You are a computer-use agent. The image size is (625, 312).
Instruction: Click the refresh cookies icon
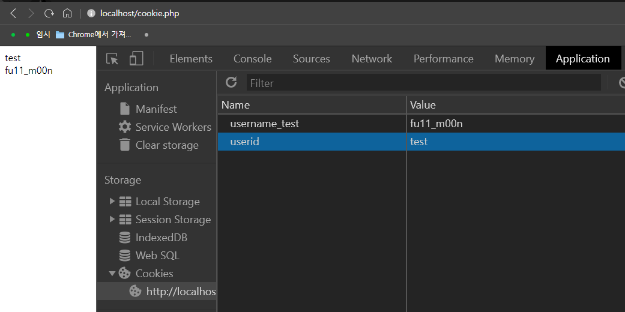(x=231, y=83)
